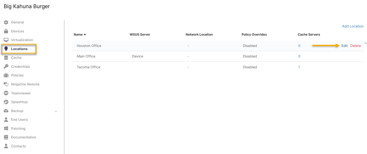Open the NinjaOne Remote menu item
Viewport: 367px width, 154px height.
pos(25,84)
